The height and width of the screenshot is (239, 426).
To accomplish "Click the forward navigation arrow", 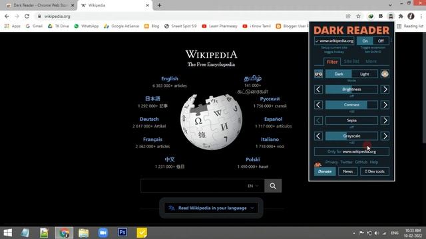I will pos(17,16).
